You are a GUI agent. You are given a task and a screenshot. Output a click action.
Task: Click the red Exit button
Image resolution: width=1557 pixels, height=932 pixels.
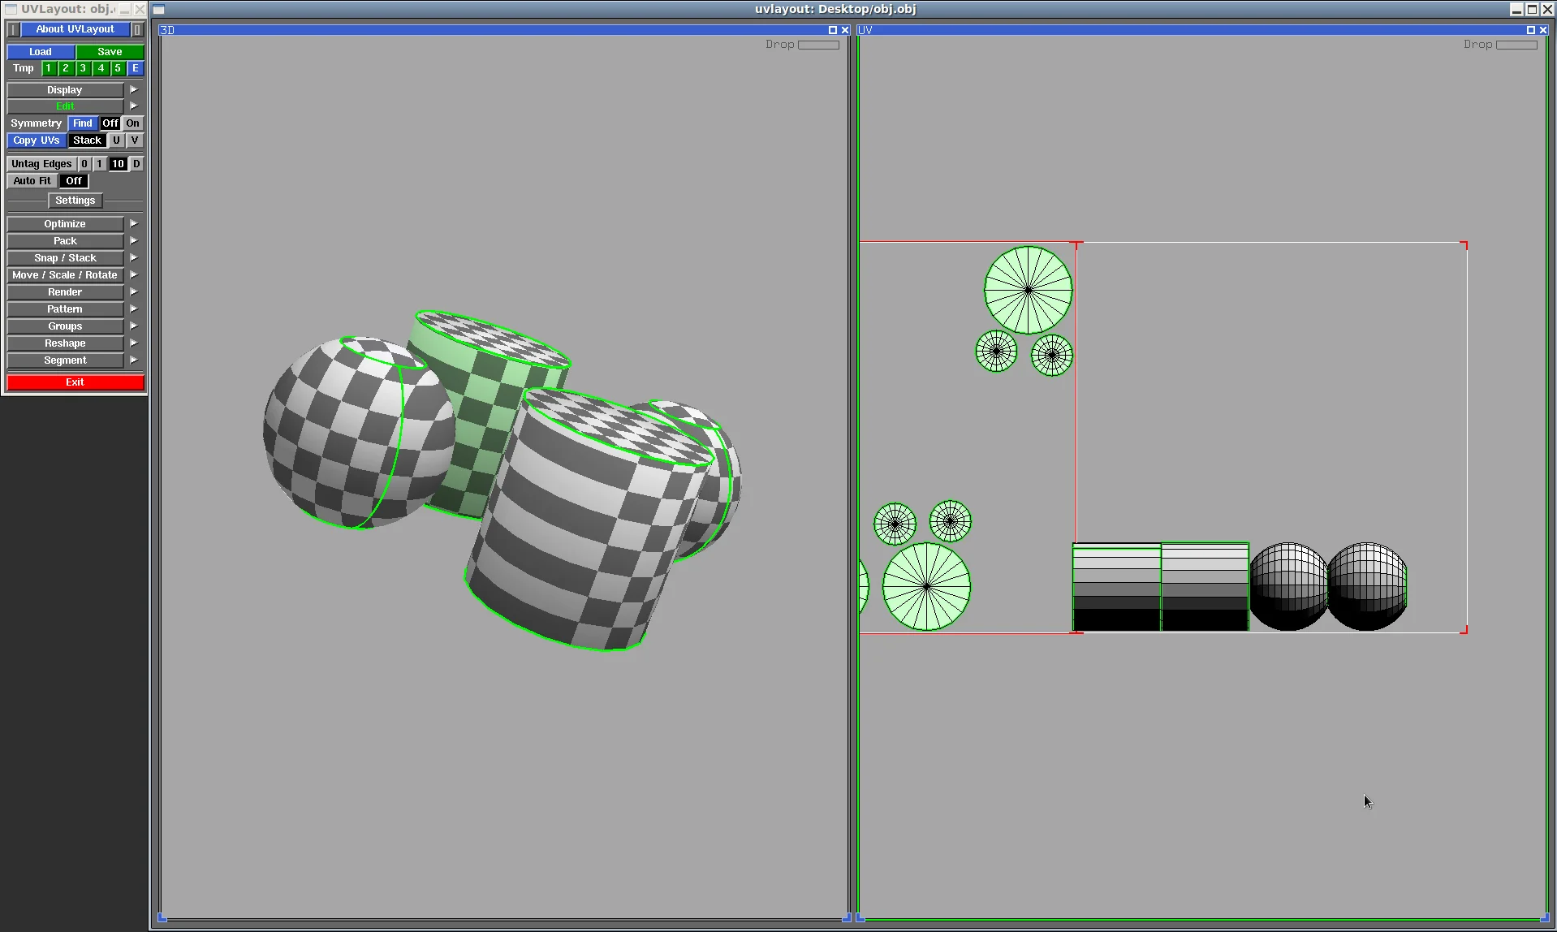[75, 382]
